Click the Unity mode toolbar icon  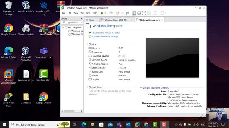149,13
